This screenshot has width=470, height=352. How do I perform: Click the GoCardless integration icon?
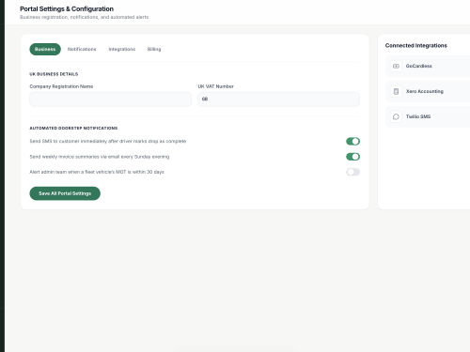click(x=396, y=66)
